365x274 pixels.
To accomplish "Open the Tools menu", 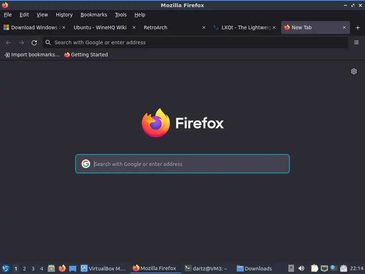I will click(x=120, y=15).
